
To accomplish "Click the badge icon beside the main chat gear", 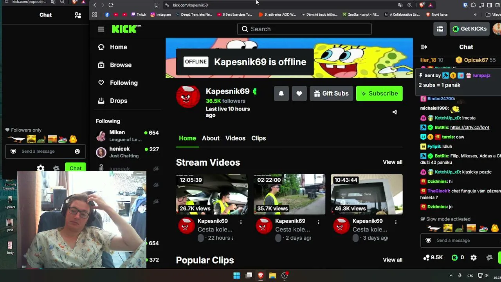I will point(489,258).
